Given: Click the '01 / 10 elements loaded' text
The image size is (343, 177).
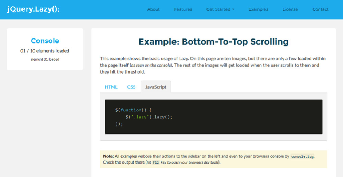Looking at the screenshot, I should [45, 51].
